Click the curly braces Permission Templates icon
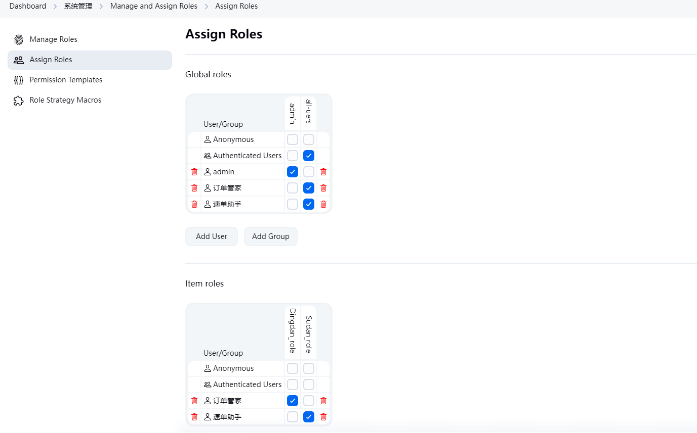The image size is (697, 433). click(x=19, y=80)
